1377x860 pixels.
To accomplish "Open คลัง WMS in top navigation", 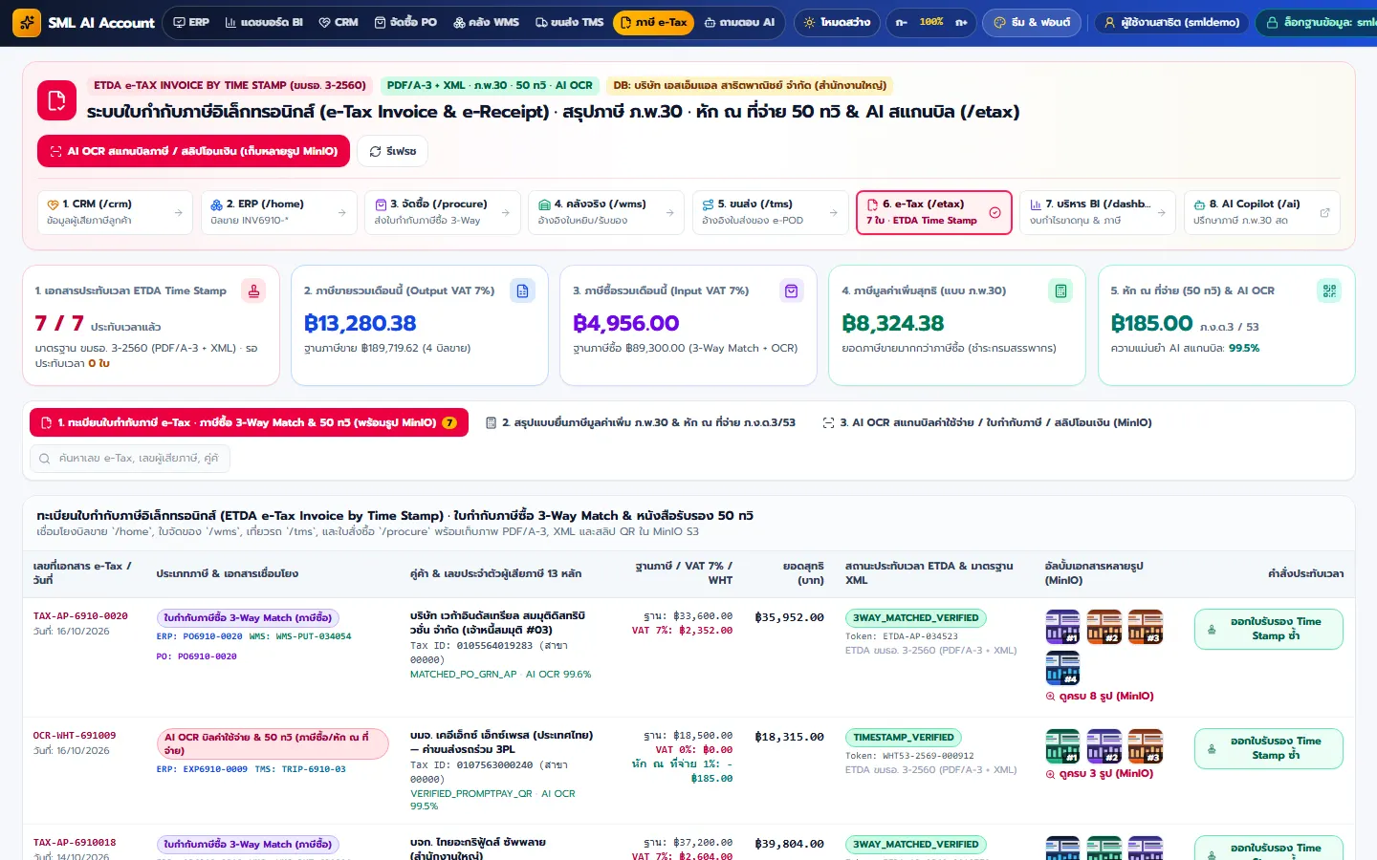I will pos(487,22).
